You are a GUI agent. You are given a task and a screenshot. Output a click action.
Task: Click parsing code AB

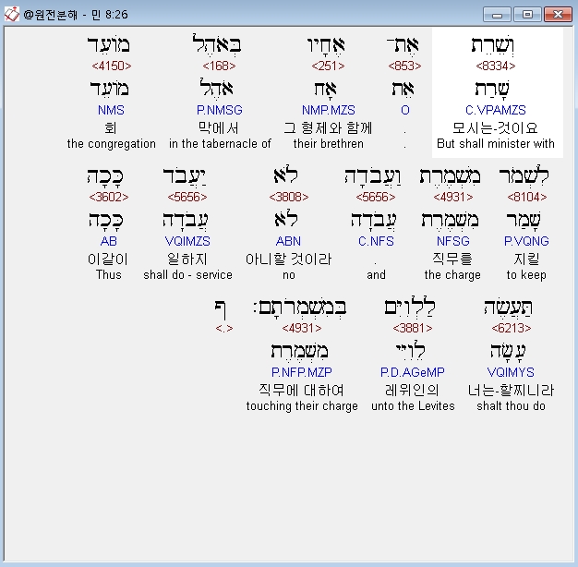[x=108, y=241]
